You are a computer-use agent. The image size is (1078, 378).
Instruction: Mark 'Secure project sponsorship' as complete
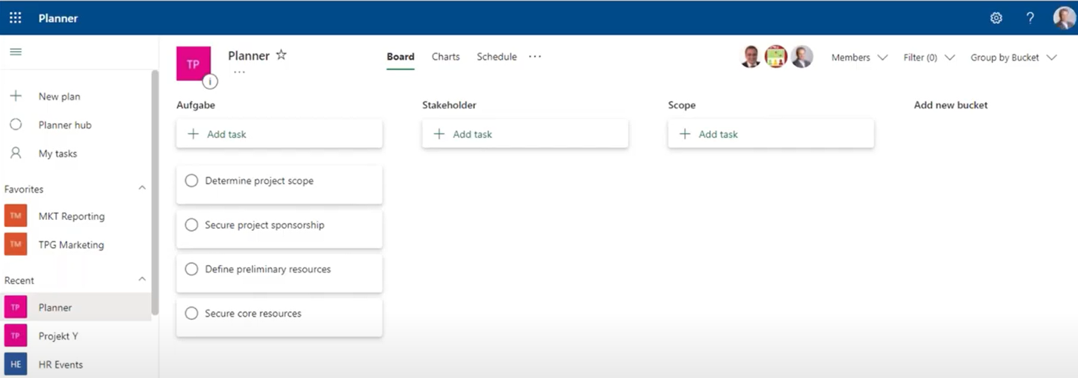click(x=191, y=225)
